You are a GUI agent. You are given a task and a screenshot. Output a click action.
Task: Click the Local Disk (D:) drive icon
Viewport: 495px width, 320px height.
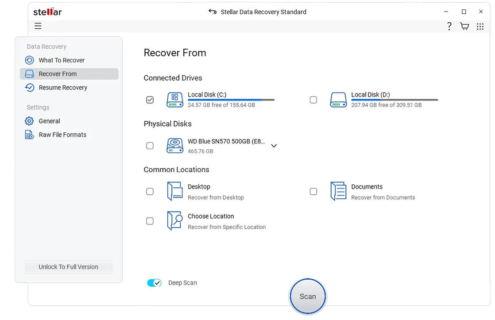click(338, 100)
